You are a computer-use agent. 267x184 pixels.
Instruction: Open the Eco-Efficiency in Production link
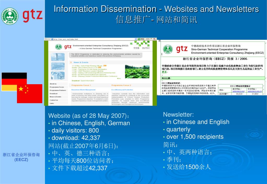[122, 90]
